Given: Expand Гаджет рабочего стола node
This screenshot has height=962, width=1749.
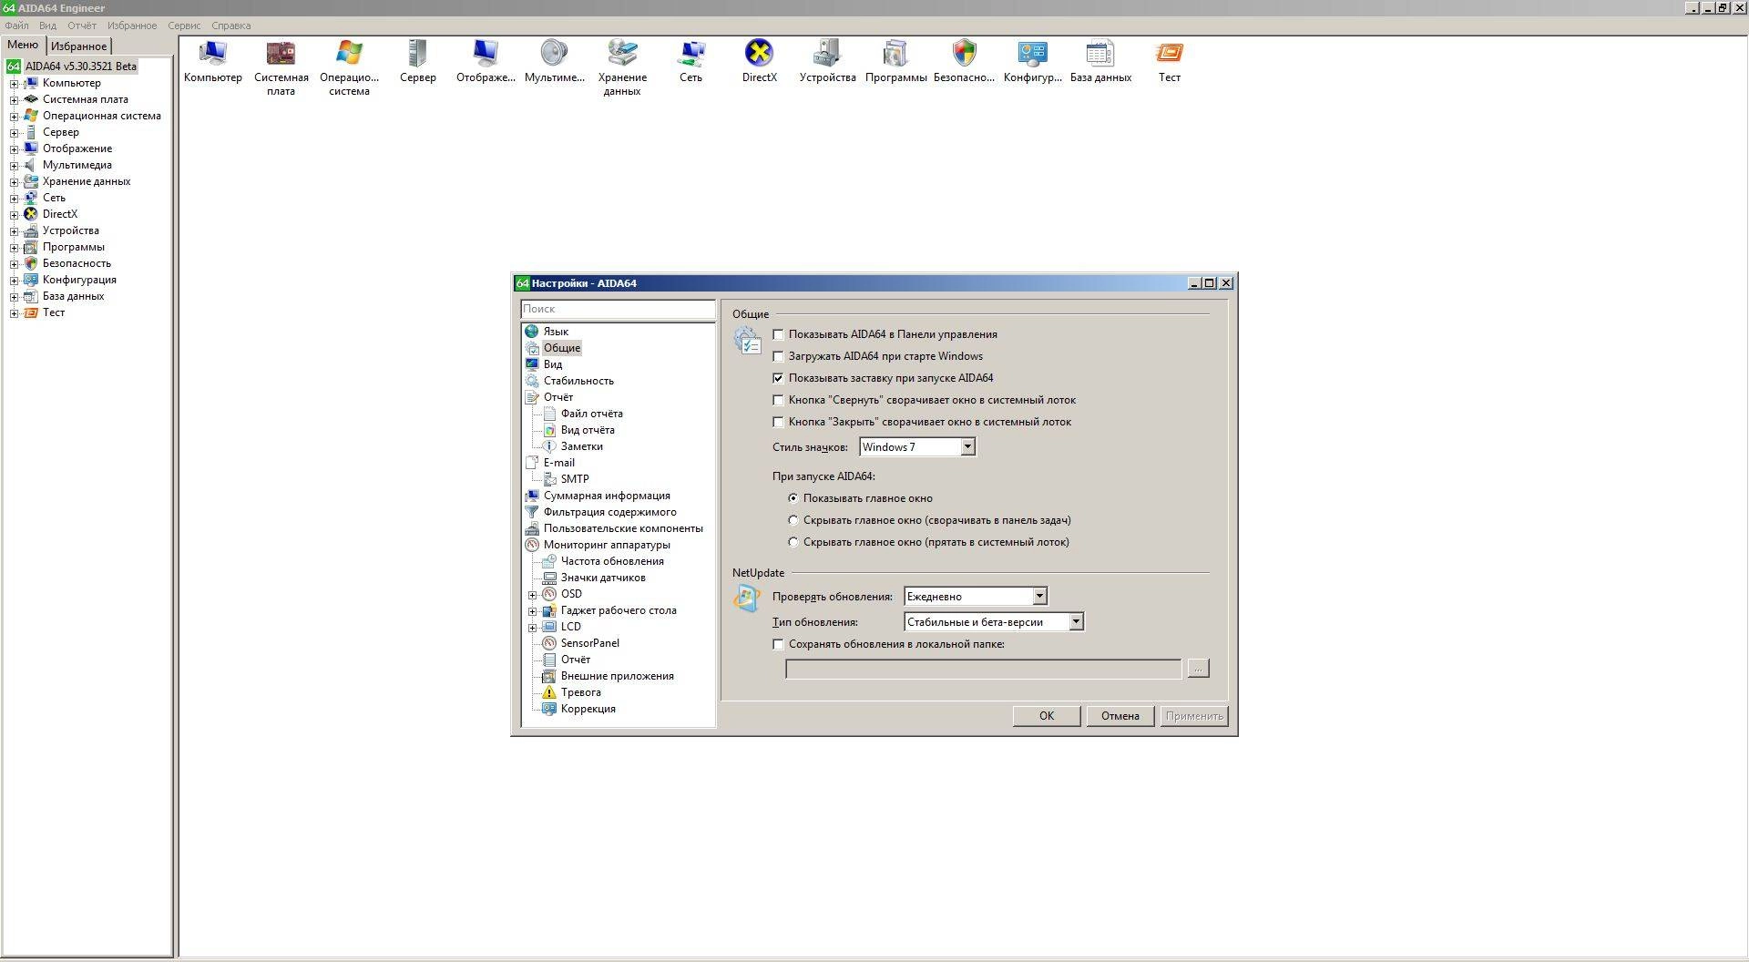Looking at the screenshot, I should [533, 611].
